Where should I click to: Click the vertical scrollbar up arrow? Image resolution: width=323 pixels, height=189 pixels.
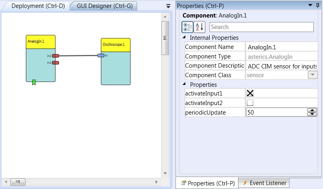click(x=165, y=17)
